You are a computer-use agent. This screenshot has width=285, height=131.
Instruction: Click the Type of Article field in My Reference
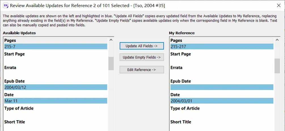tap(222, 115)
